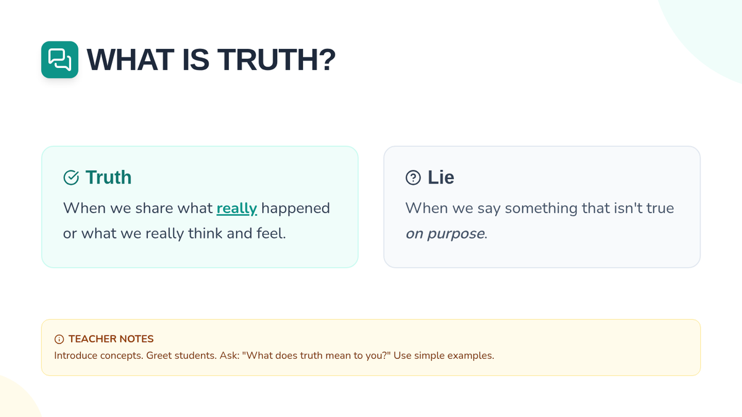Select the "WHAT IS TRUTH?" title
The image size is (742, 417).
pyautogui.click(x=211, y=60)
